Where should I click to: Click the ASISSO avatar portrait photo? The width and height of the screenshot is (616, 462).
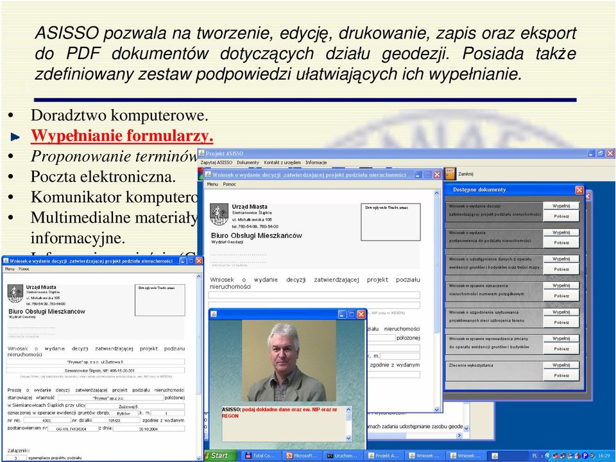click(x=289, y=361)
